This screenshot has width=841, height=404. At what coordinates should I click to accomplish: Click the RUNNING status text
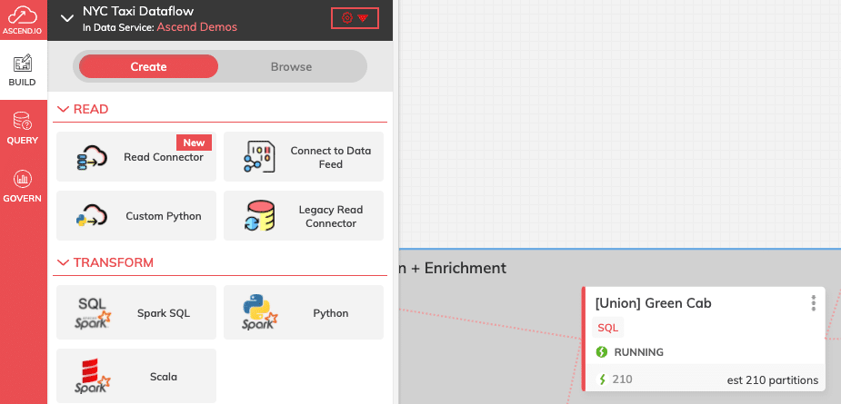(639, 352)
